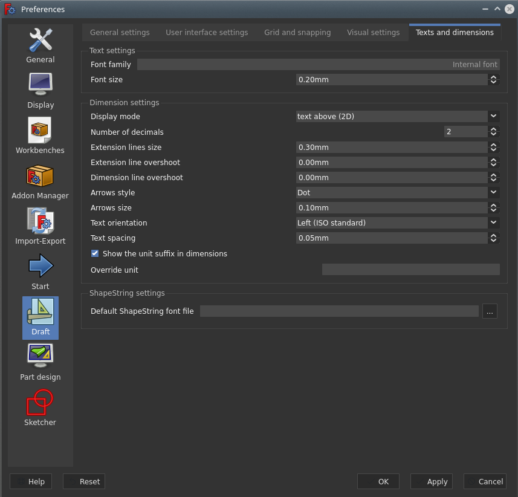Select the Start preferences icon
Screen dimensions: 518x497
[x=40, y=272]
